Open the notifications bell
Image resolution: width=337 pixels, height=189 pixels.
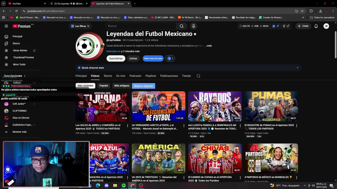(316, 26)
